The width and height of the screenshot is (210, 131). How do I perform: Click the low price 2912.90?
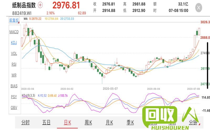tap(139, 10)
